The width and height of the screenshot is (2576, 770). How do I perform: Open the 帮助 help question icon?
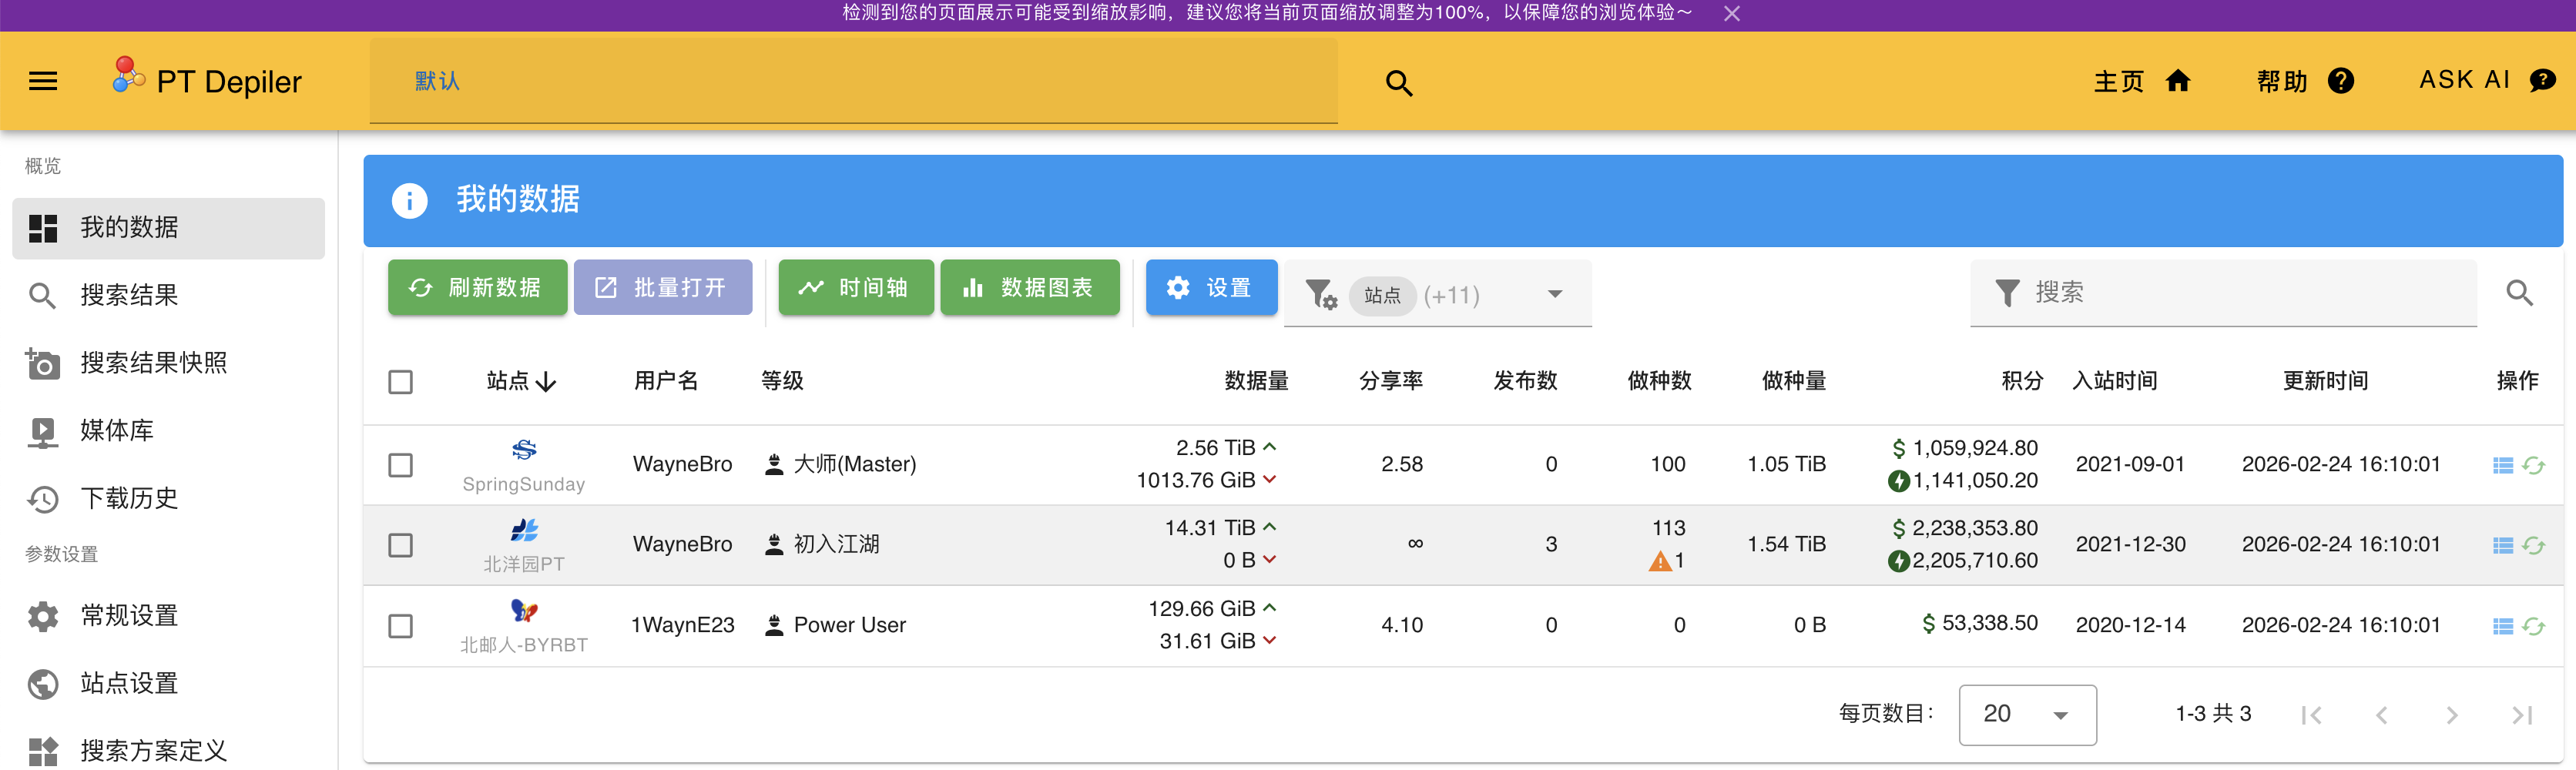(2341, 81)
